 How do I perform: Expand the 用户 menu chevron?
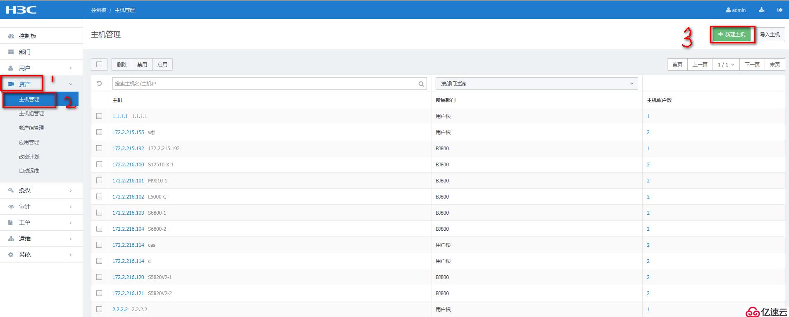(71, 68)
